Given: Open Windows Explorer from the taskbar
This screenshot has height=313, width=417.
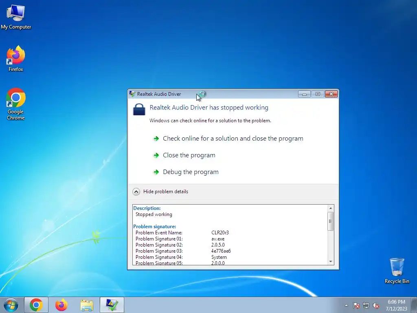Looking at the screenshot, I should [87, 305].
